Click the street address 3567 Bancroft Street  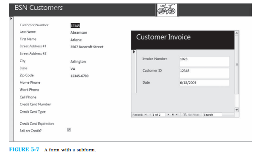coord(87,47)
